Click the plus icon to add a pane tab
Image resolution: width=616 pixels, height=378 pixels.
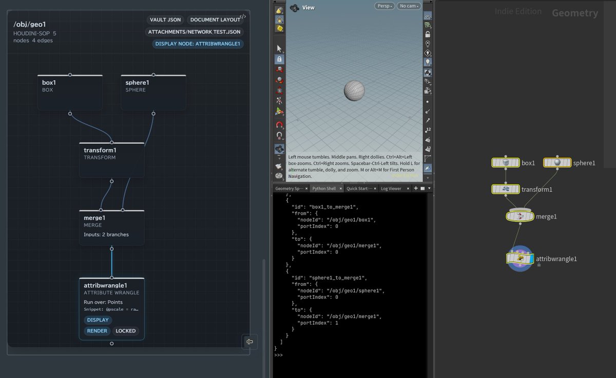pyautogui.click(x=416, y=188)
